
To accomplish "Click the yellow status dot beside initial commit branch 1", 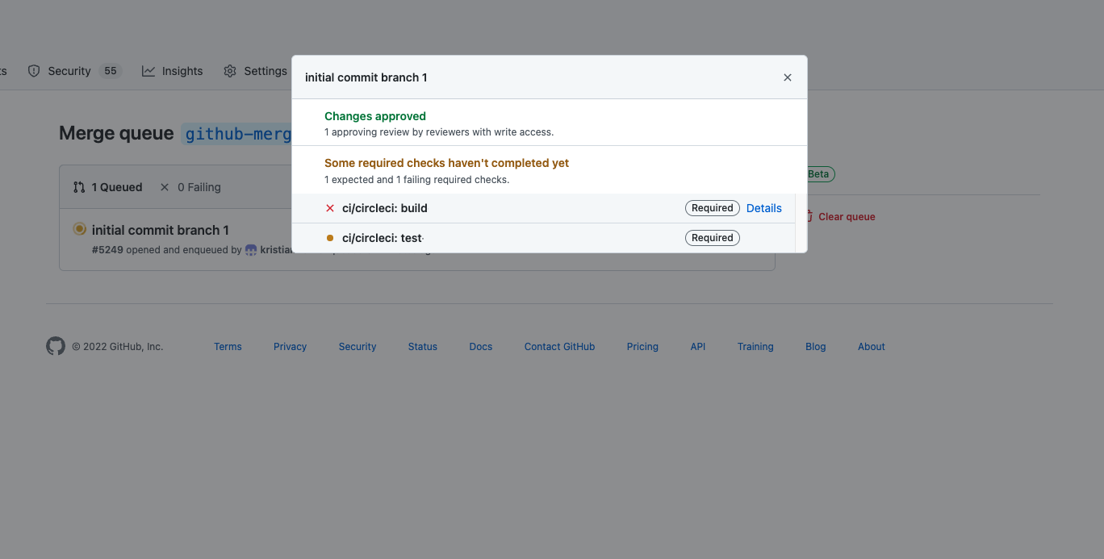I will click(x=79, y=228).
